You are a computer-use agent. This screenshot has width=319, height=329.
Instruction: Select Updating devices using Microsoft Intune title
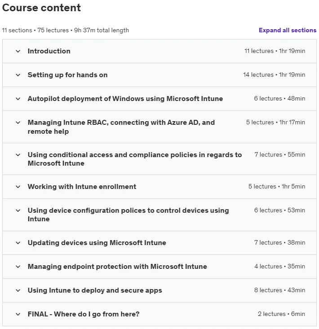point(97,243)
